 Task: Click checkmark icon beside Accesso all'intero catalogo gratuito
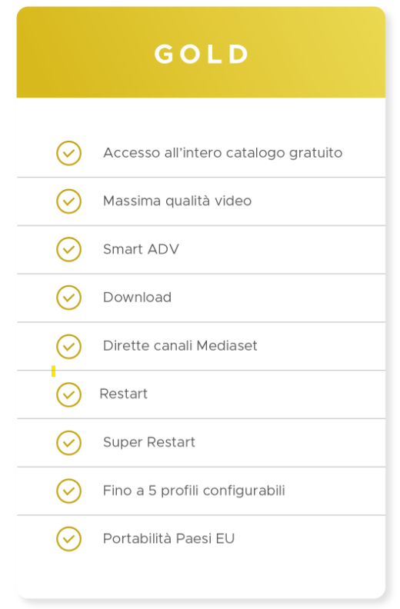[x=68, y=153]
